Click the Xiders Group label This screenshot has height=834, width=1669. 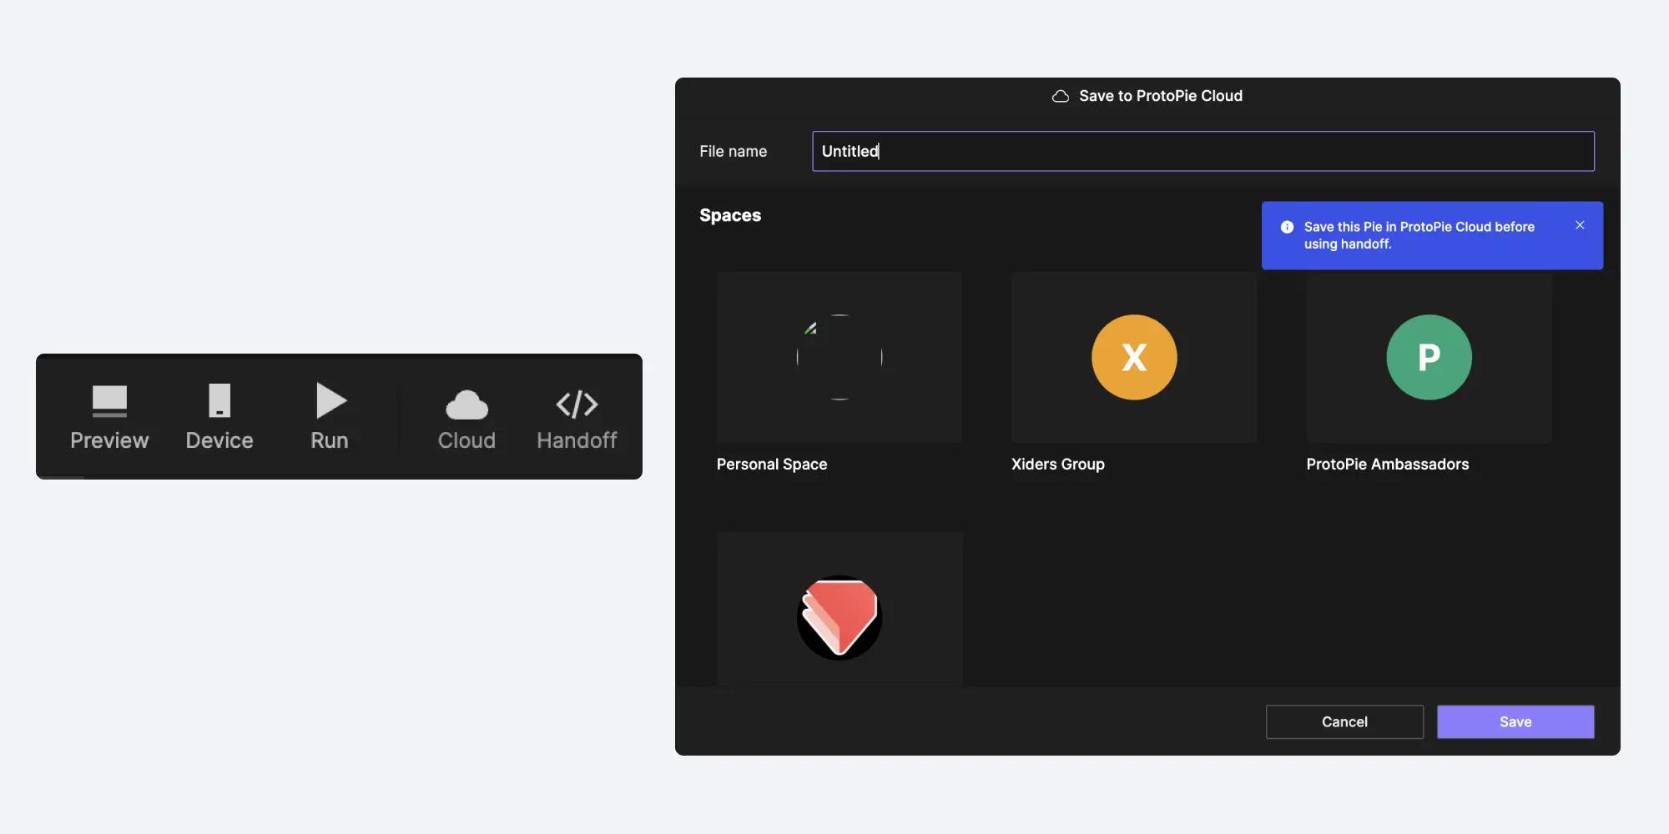click(1057, 464)
